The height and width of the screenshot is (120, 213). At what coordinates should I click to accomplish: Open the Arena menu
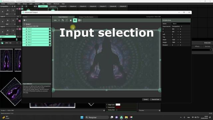(x=3, y=4)
